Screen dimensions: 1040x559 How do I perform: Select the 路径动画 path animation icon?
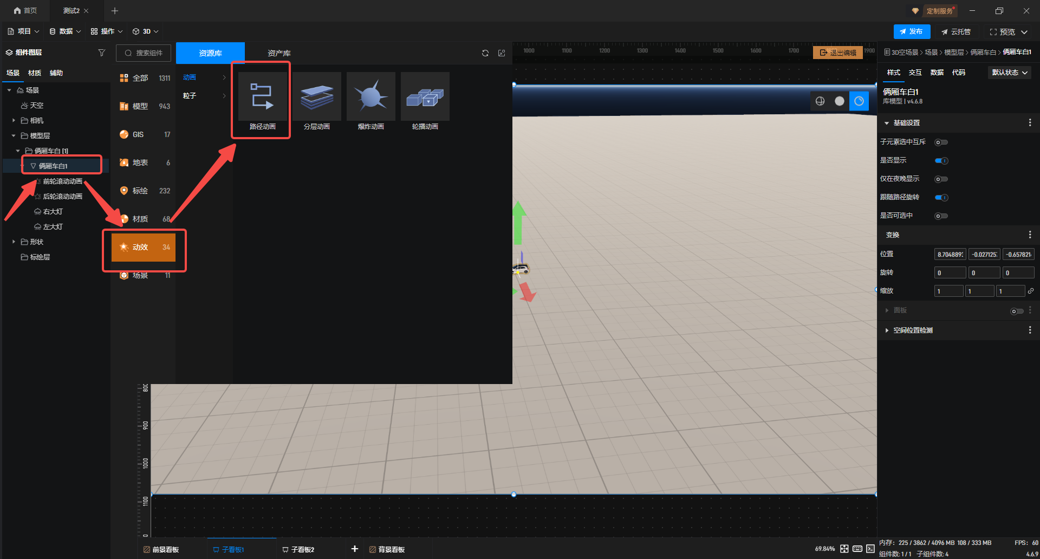pyautogui.click(x=262, y=97)
